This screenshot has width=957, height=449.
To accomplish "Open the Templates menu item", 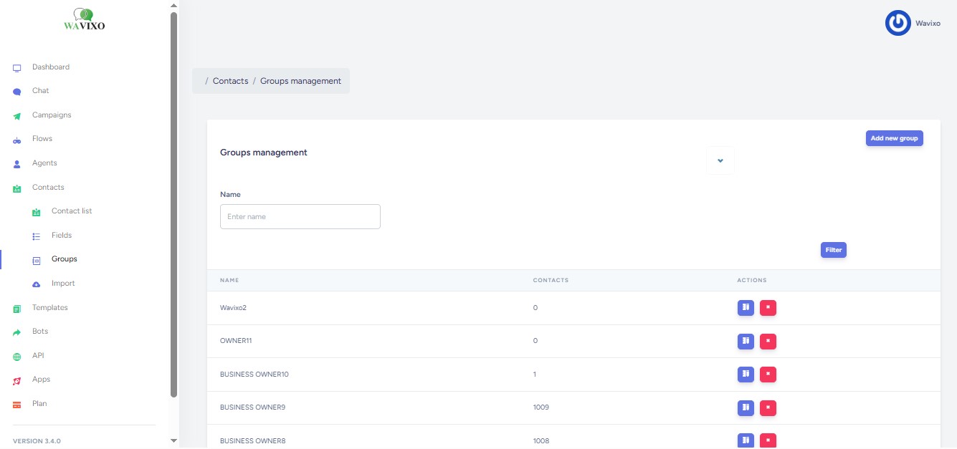I will (49, 308).
